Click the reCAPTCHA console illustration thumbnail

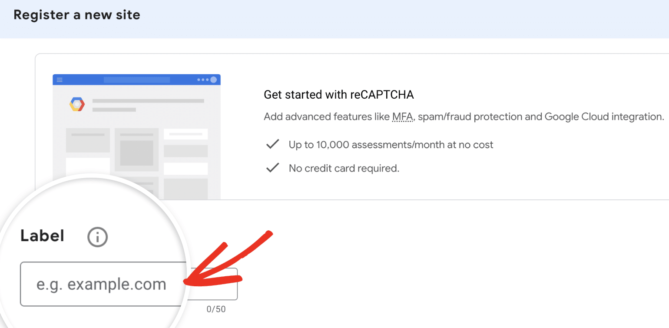(136, 137)
